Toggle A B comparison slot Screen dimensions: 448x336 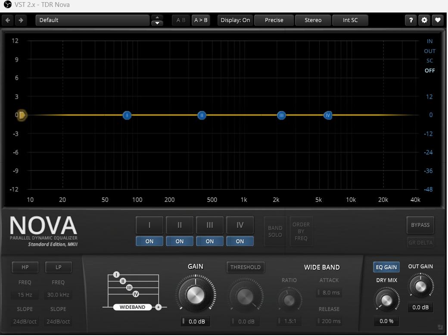pos(181,20)
